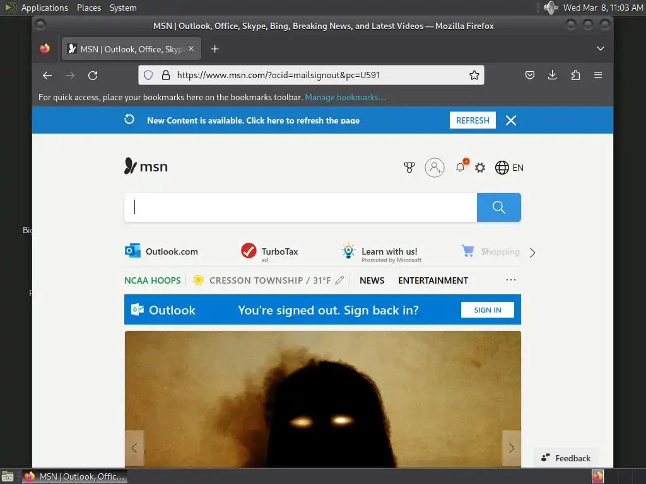This screenshot has width=646, height=484.
Task: Click inside the MSN search box
Action: [301, 207]
